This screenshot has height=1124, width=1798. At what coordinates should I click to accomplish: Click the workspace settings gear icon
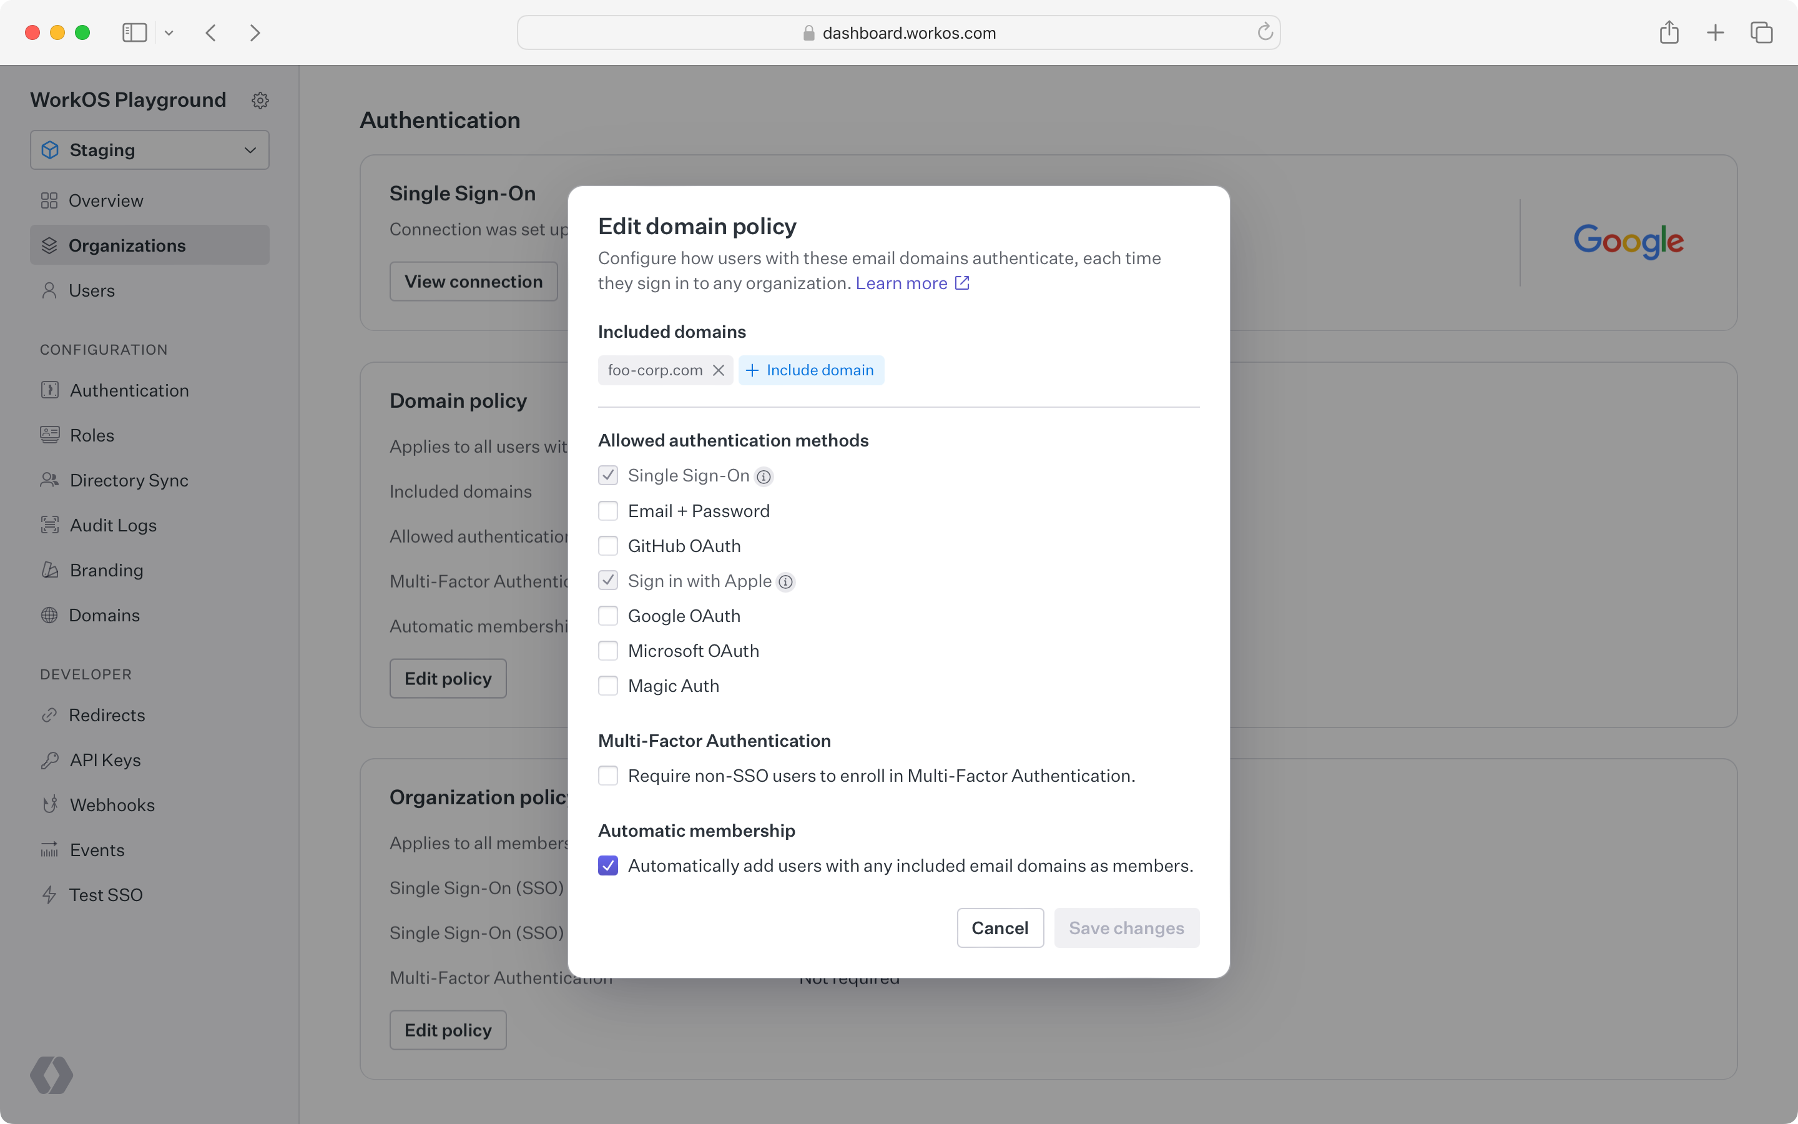[x=259, y=101]
